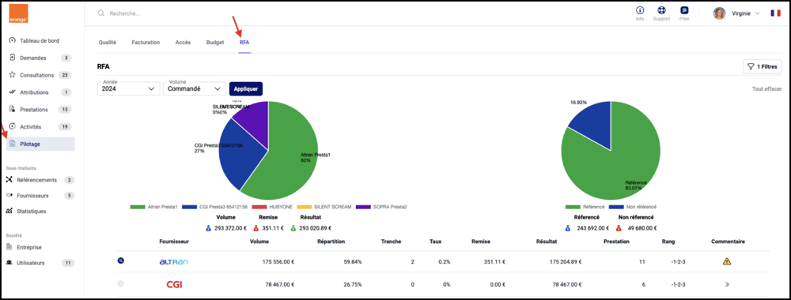Click the Statistiques chart icon

click(9, 211)
